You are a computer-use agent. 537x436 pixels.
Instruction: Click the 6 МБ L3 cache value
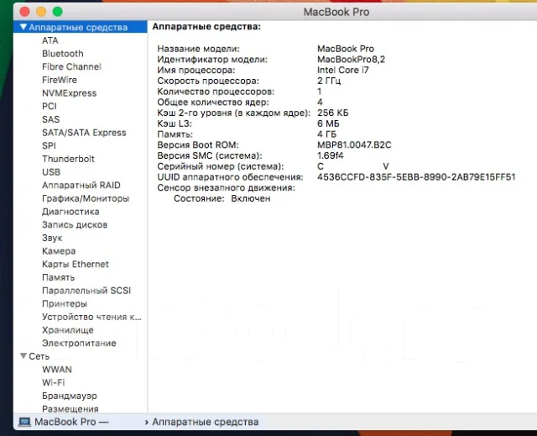pos(328,123)
